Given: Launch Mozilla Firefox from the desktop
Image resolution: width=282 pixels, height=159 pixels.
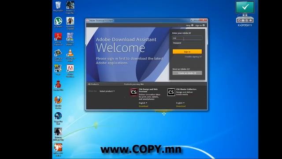Looking at the screenshot, I should 58,102.
